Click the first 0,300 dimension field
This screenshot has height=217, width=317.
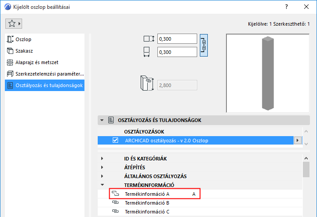(x=177, y=39)
